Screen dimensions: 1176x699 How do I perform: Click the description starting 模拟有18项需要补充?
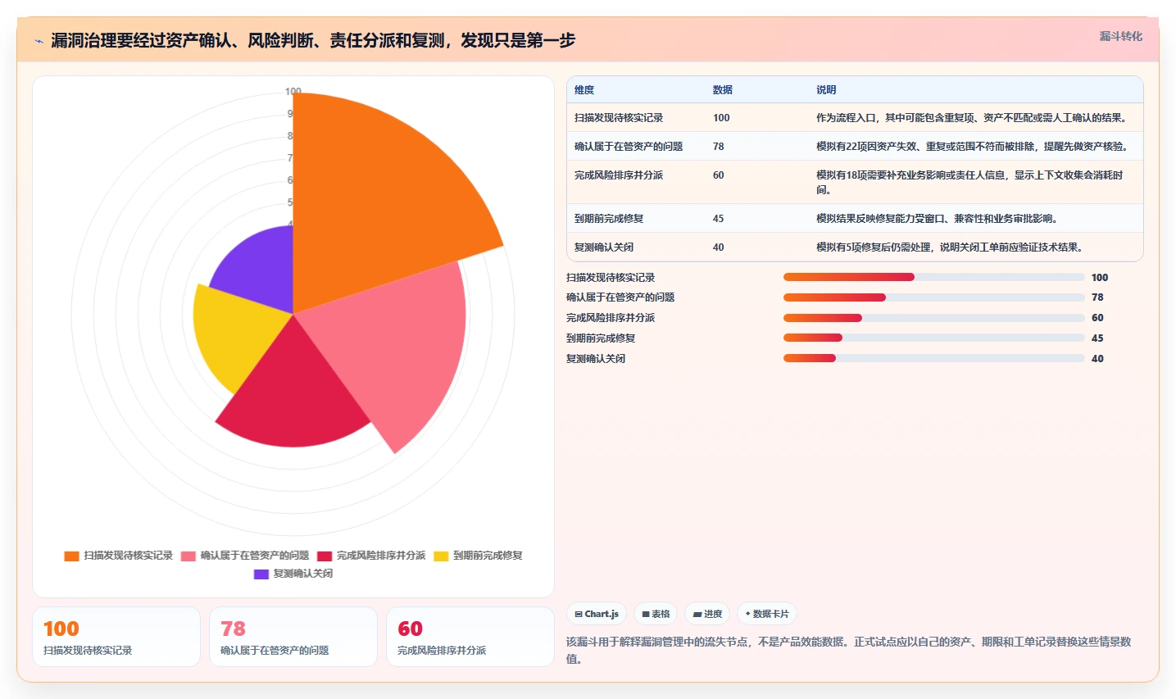coord(969,182)
